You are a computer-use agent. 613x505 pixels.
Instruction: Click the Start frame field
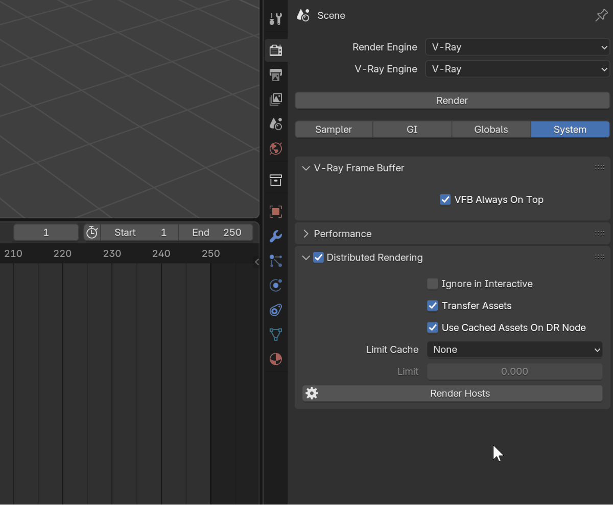coord(139,233)
